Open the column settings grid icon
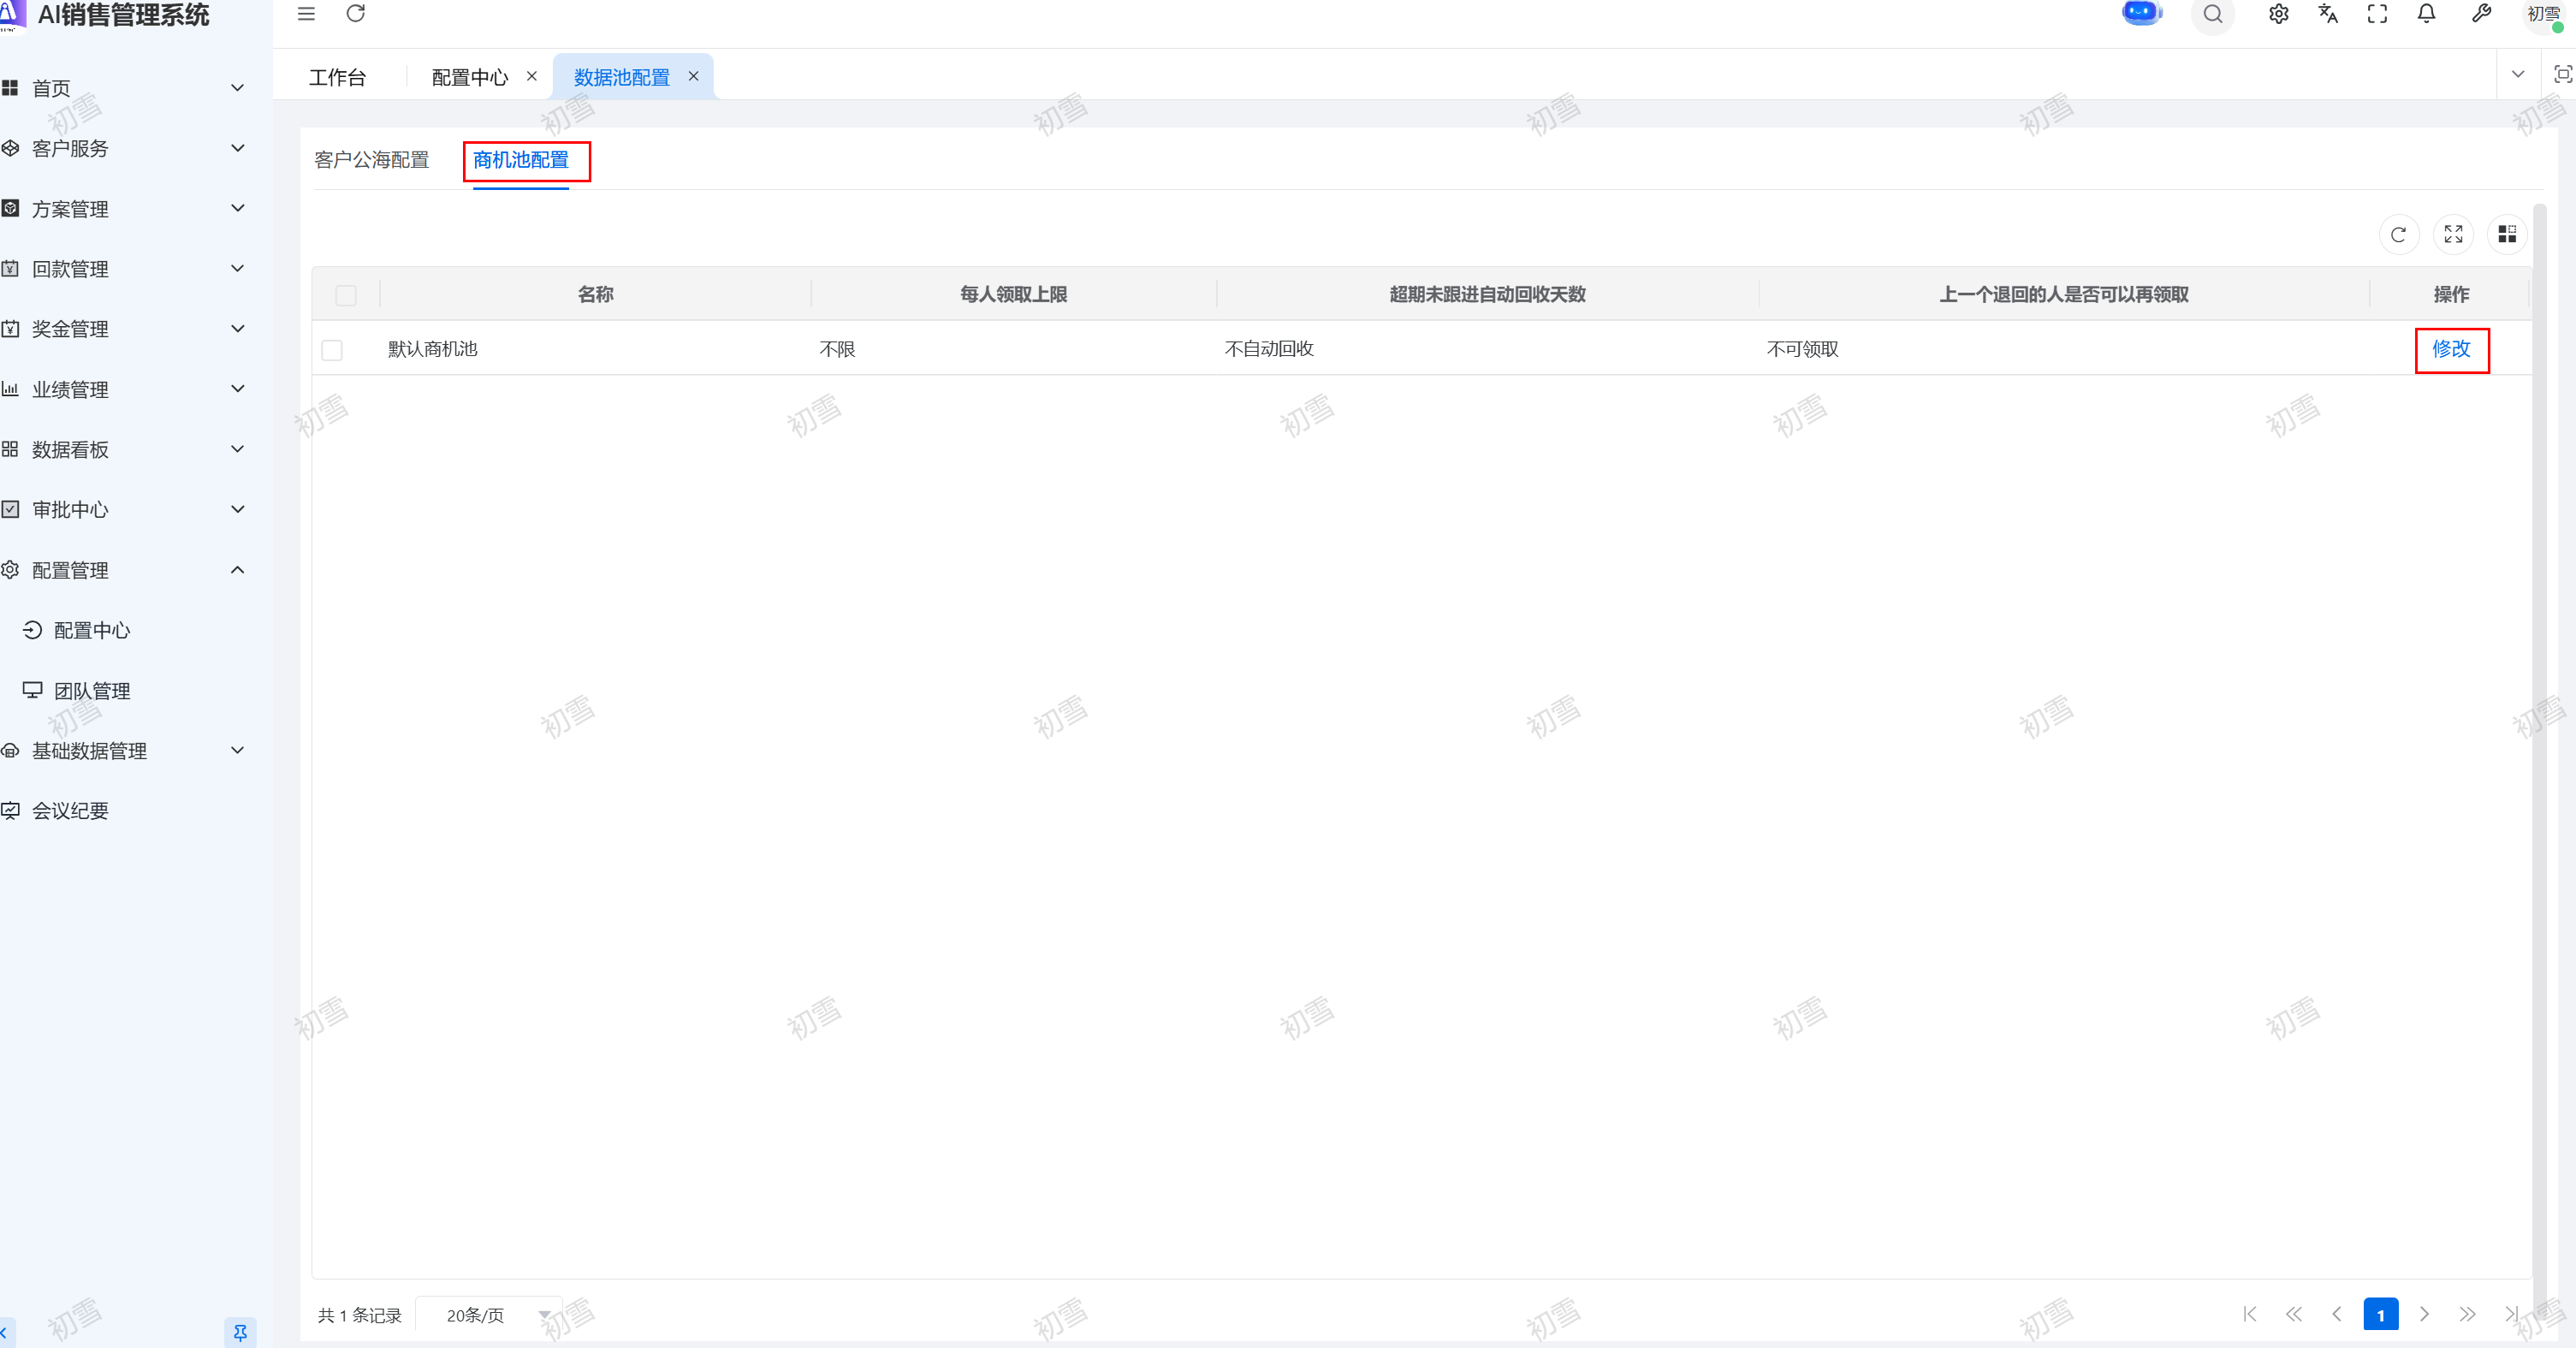 click(x=2506, y=234)
